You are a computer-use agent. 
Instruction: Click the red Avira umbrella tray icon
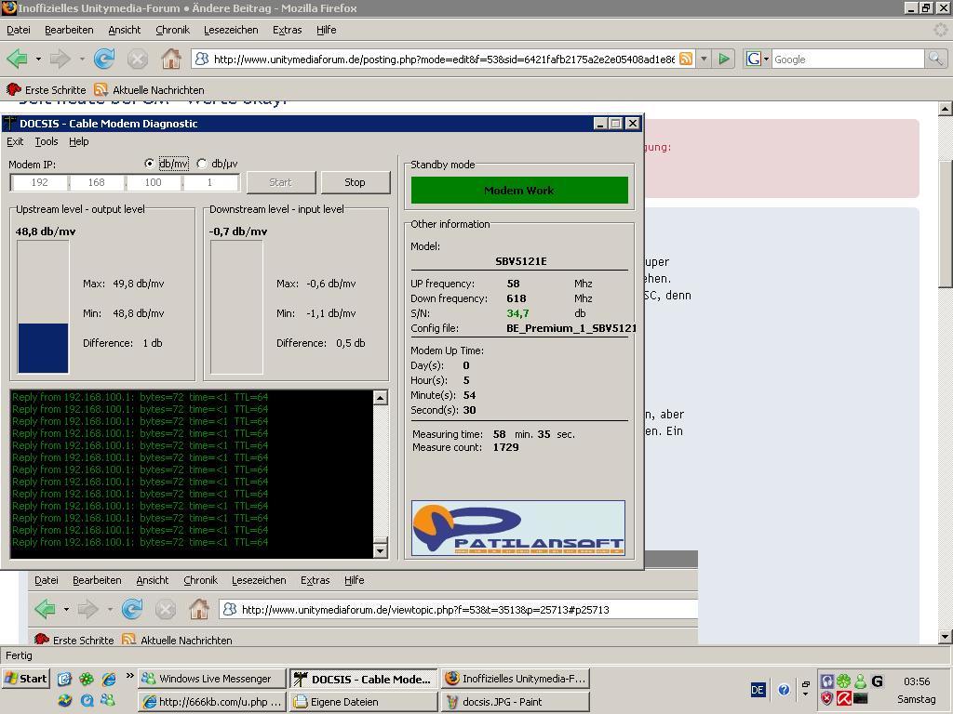pyautogui.click(x=843, y=698)
